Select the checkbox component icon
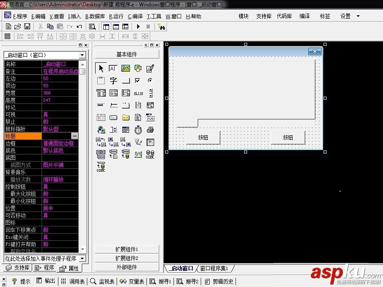383x287 pixels. point(138,81)
